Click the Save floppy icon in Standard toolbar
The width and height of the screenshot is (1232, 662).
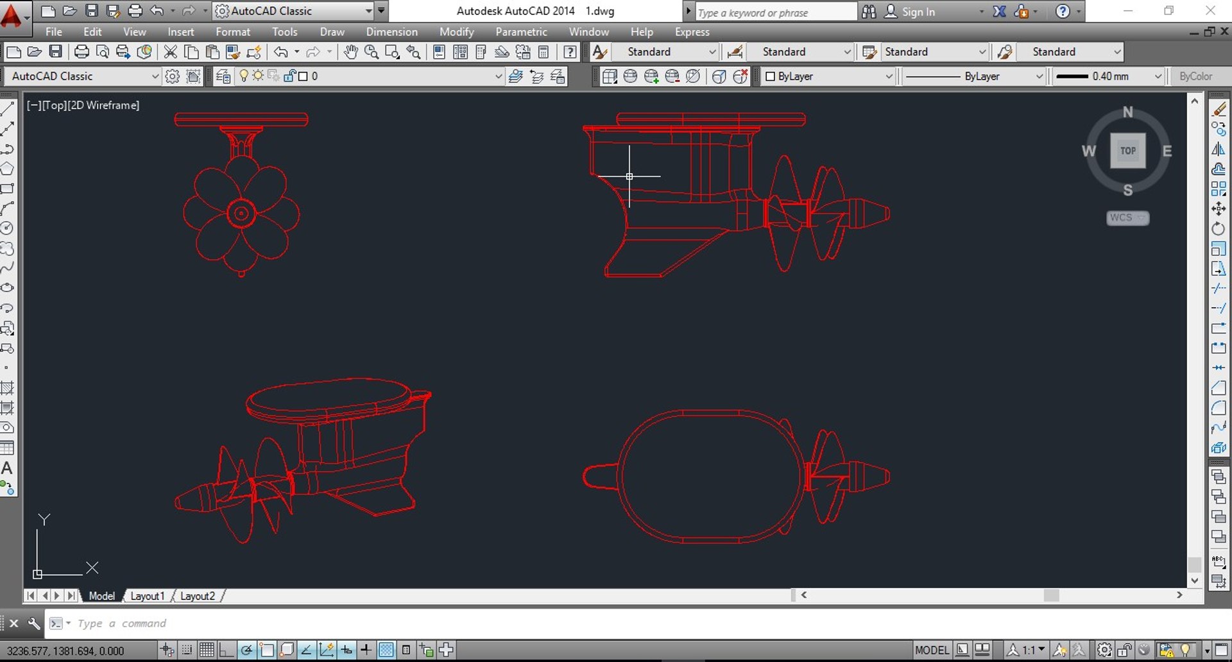pyautogui.click(x=56, y=52)
